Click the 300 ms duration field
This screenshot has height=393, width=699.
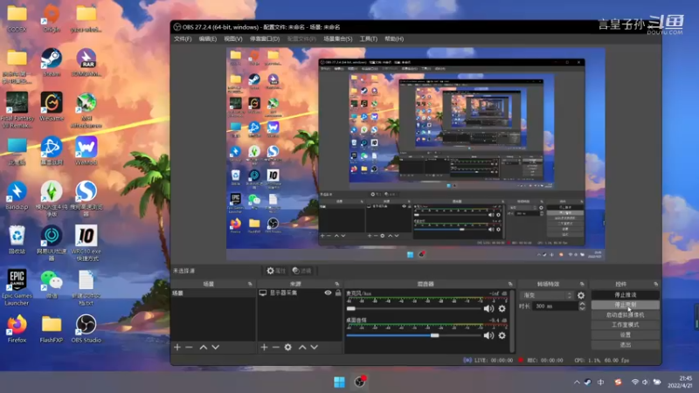[x=556, y=307]
